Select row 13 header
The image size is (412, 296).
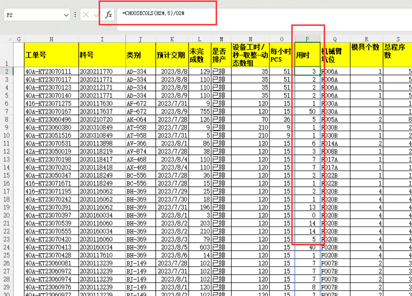point(7,159)
